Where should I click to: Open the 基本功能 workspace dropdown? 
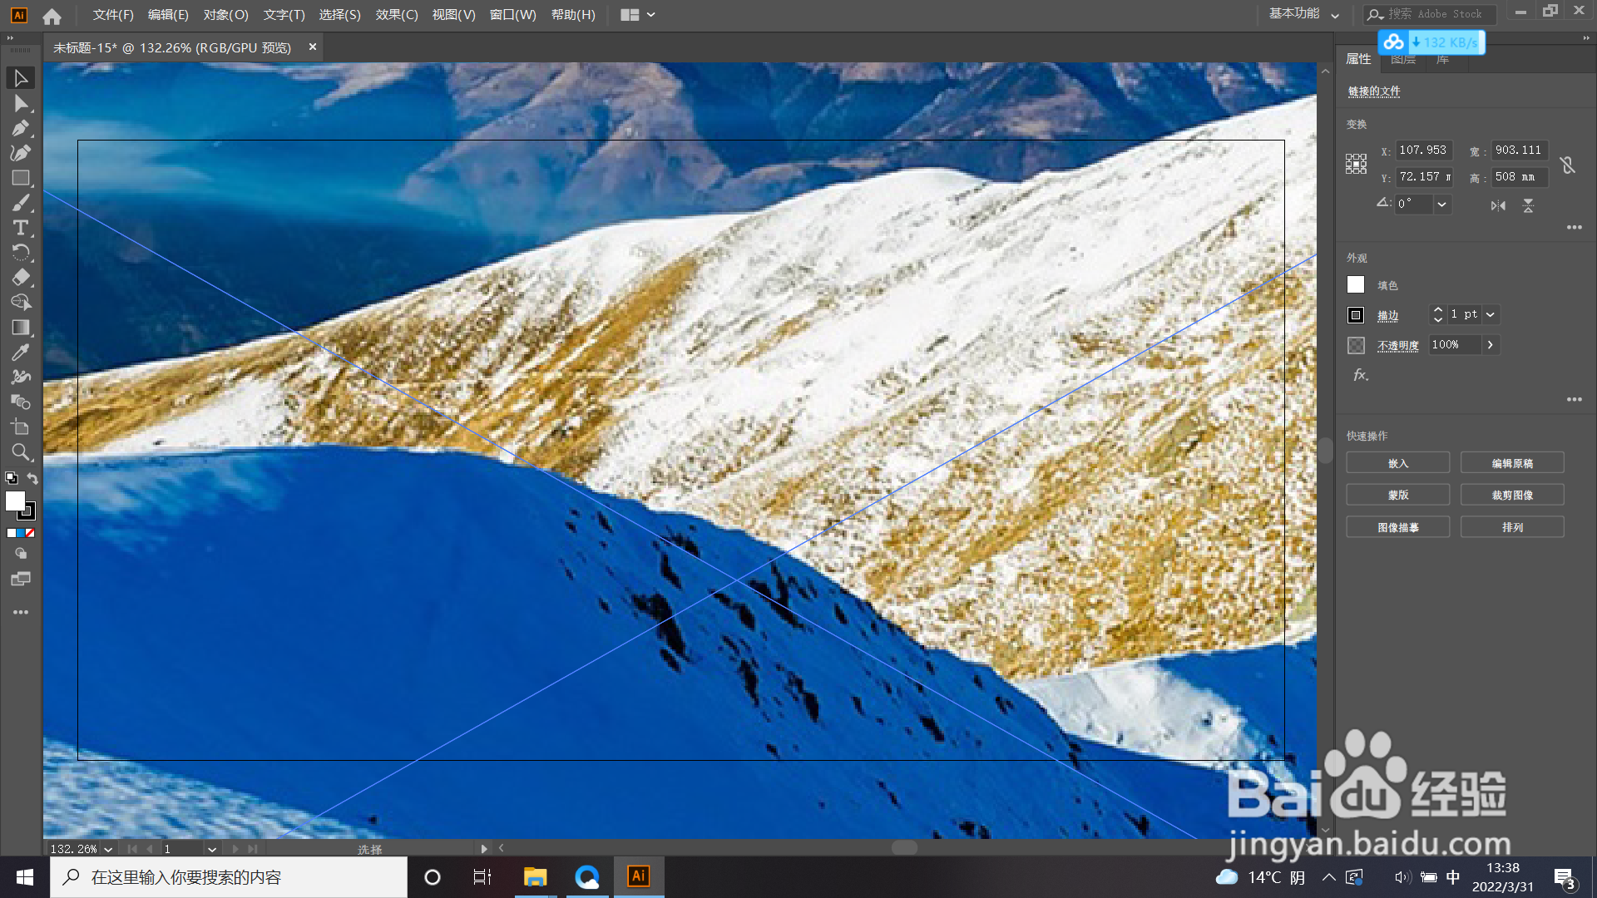pyautogui.click(x=1303, y=14)
